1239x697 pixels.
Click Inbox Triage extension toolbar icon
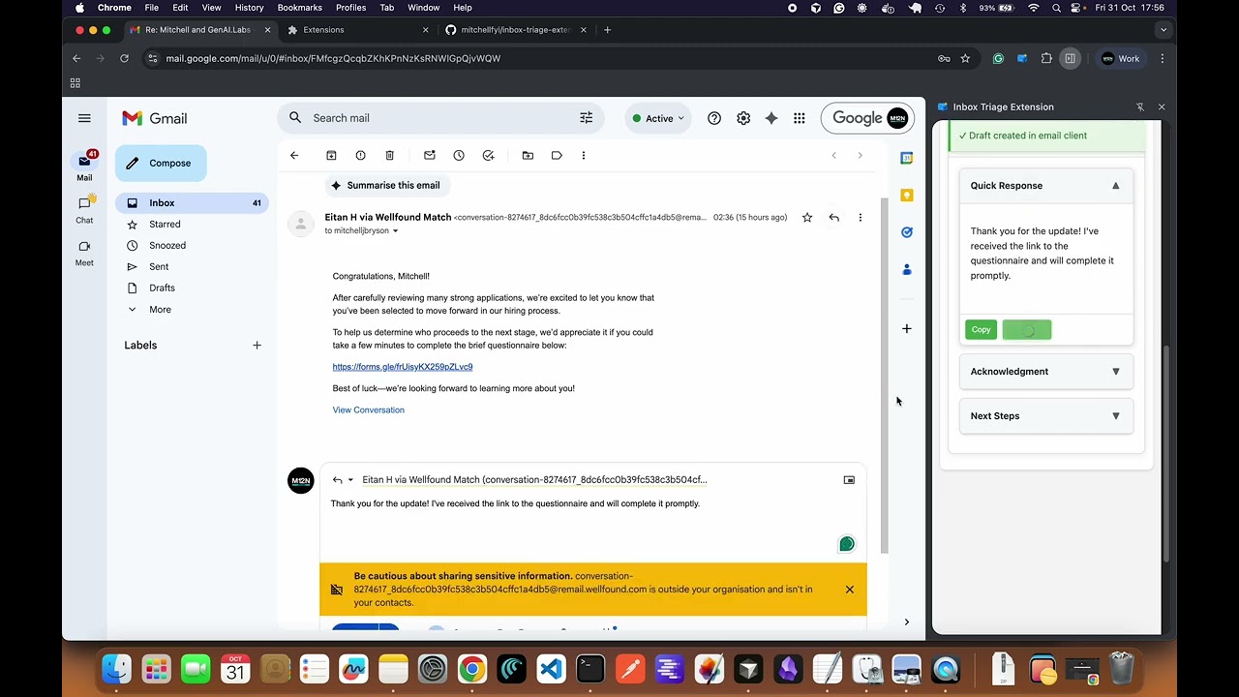pos(1022,58)
